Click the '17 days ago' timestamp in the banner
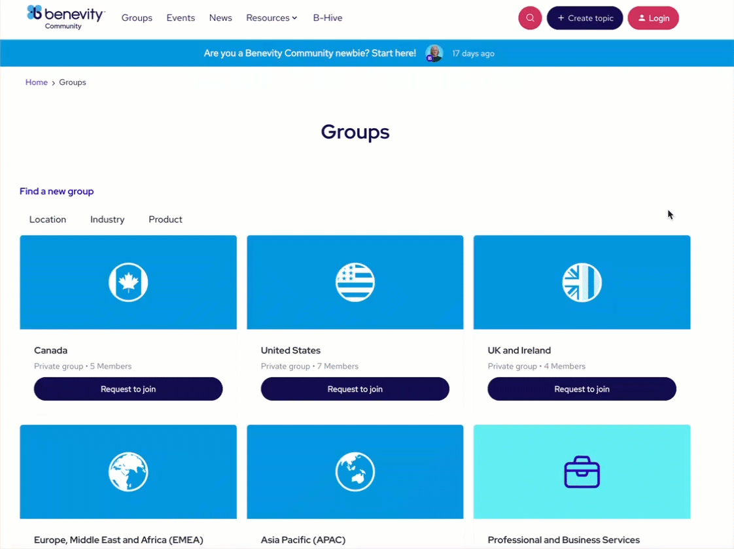 (473, 54)
